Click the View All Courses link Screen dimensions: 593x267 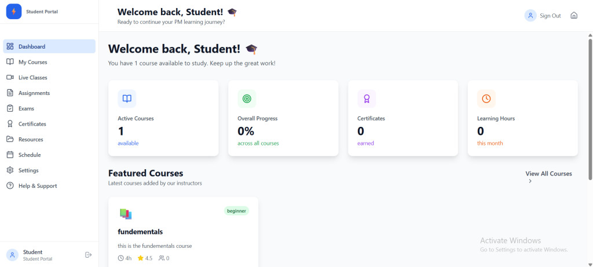point(548,174)
